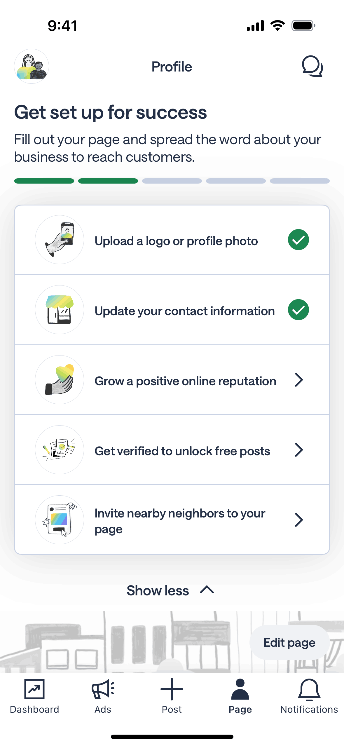Click the verified documents illustration icon
This screenshot has height=746, width=344.
click(60, 450)
